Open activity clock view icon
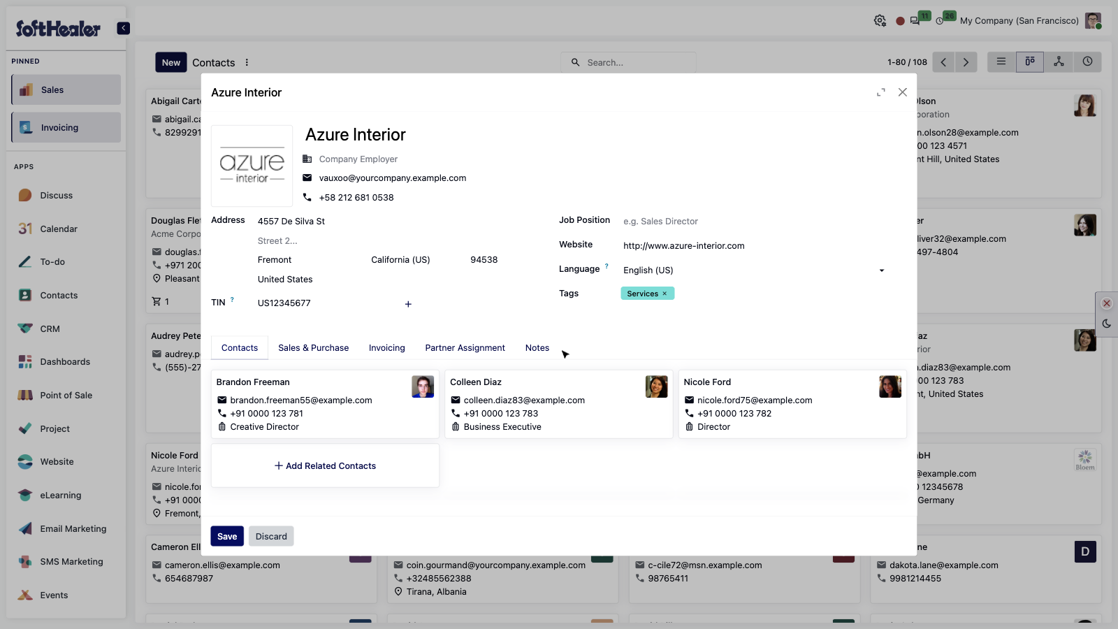This screenshot has height=629, width=1118. [x=1087, y=62]
